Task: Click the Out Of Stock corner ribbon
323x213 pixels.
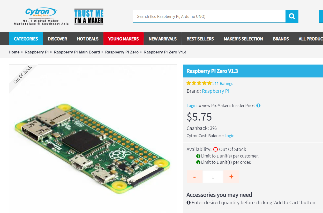Action: point(22,75)
